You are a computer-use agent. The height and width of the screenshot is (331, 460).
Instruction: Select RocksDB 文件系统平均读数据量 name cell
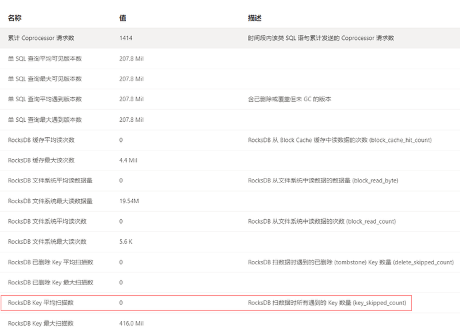(50, 180)
